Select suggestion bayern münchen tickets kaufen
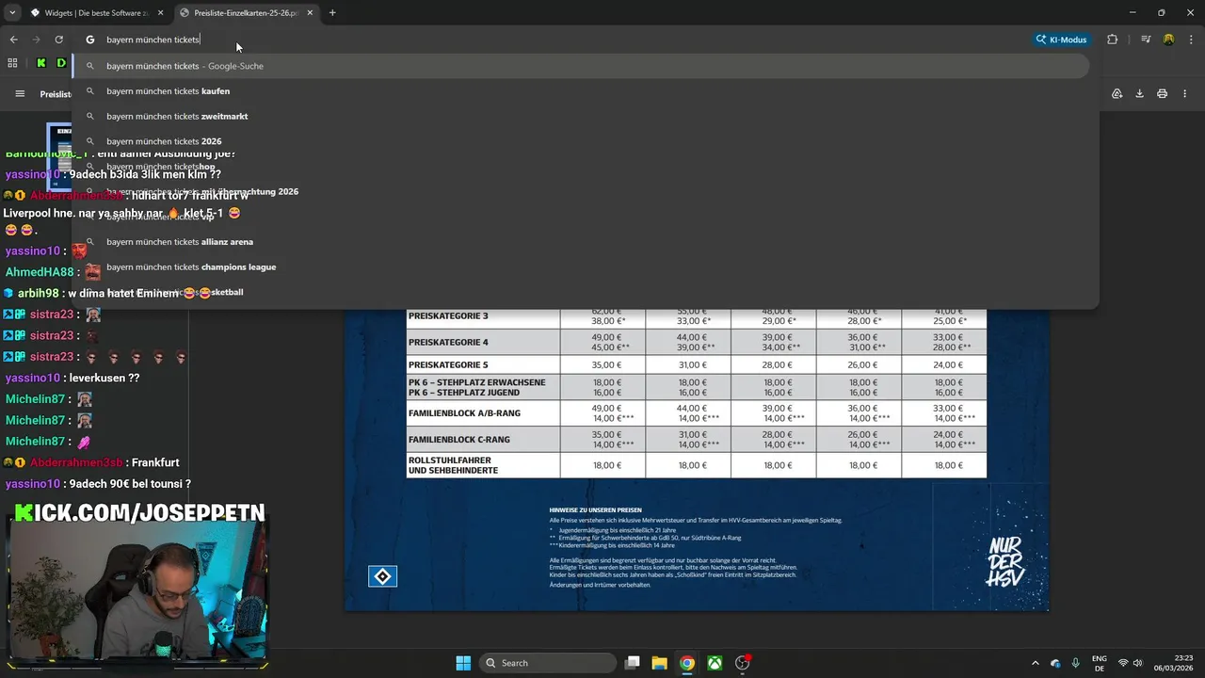Screen dimensions: 1205x678 point(581,91)
